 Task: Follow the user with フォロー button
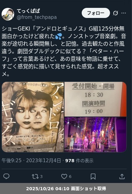(x=96, y=13)
